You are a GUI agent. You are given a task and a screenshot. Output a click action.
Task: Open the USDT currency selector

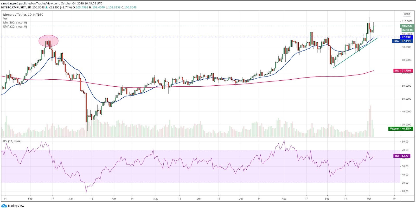407,14
